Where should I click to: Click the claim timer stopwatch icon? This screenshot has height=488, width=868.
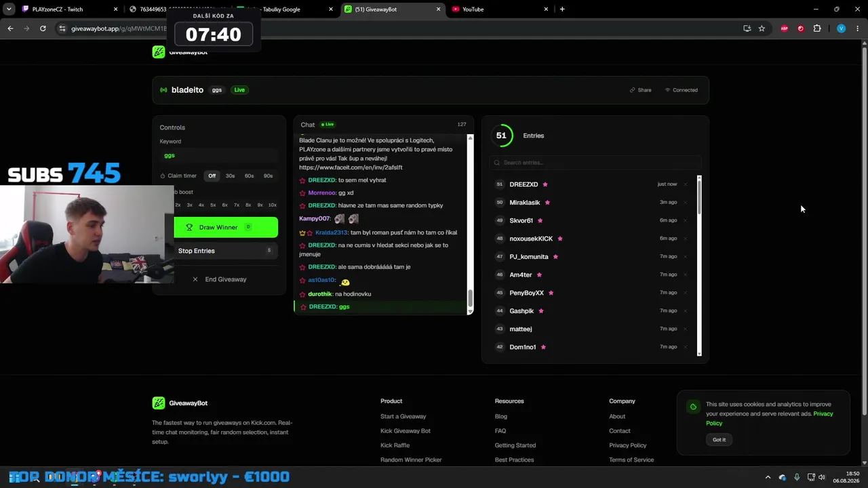pyautogui.click(x=163, y=176)
